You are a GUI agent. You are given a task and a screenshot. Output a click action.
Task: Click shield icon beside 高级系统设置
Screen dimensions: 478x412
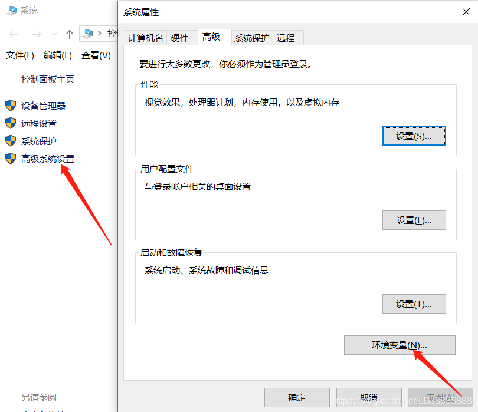pos(11,159)
